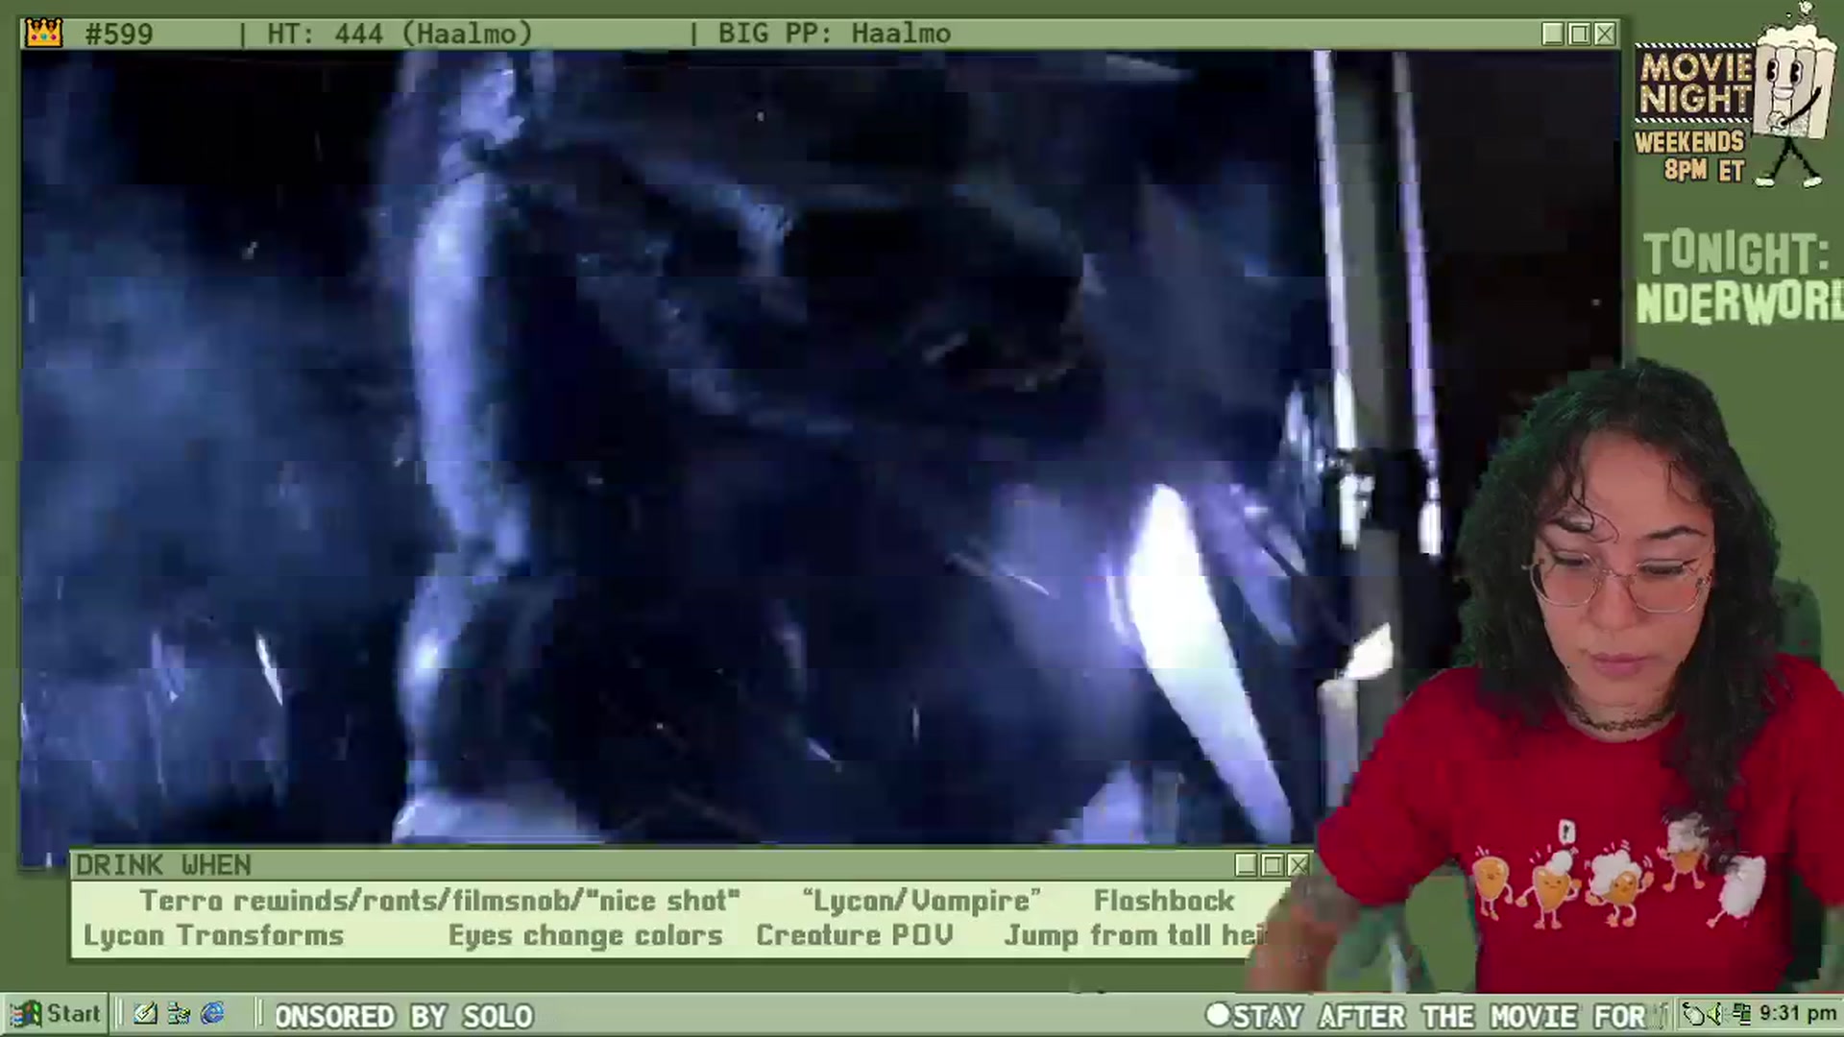The height and width of the screenshot is (1037, 1844).
Task: Launch the notepad-and-pencil quick launch icon
Action: pos(145,1014)
